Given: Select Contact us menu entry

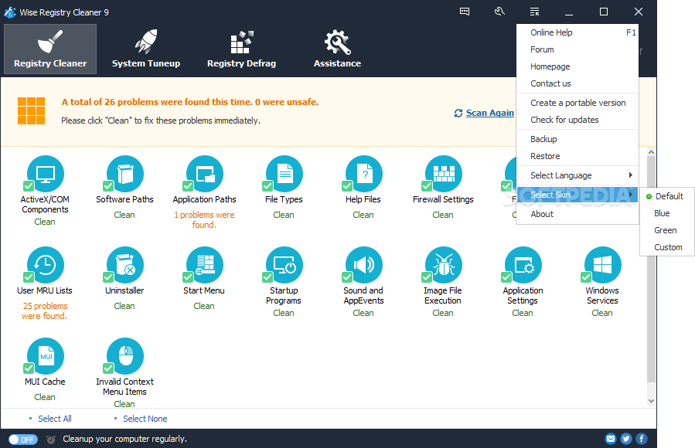Looking at the screenshot, I should coord(577,83).
